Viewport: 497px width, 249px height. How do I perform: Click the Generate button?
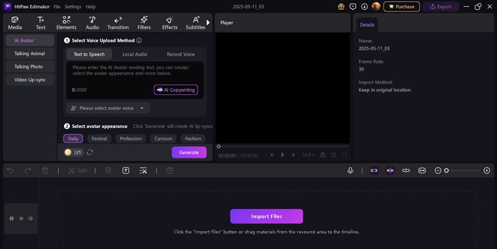tap(189, 152)
